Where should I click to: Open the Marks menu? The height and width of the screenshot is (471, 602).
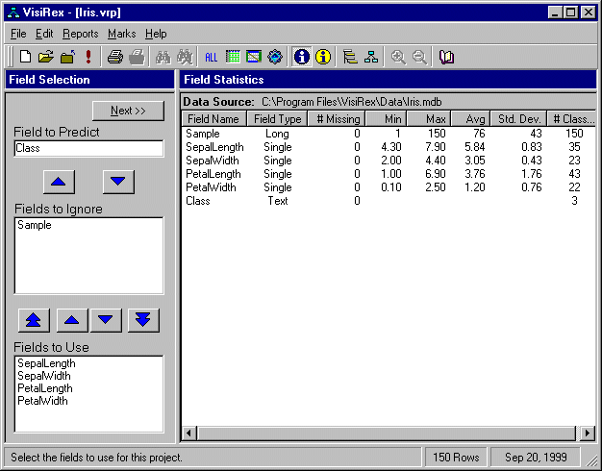(x=121, y=34)
